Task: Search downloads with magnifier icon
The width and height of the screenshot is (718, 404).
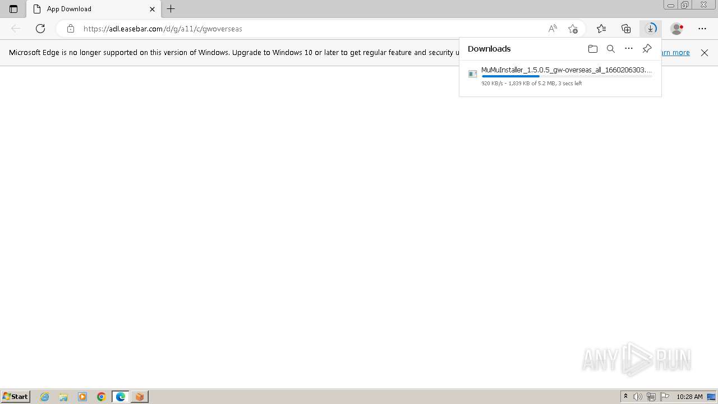Action: pyautogui.click(x=611, y=49)
